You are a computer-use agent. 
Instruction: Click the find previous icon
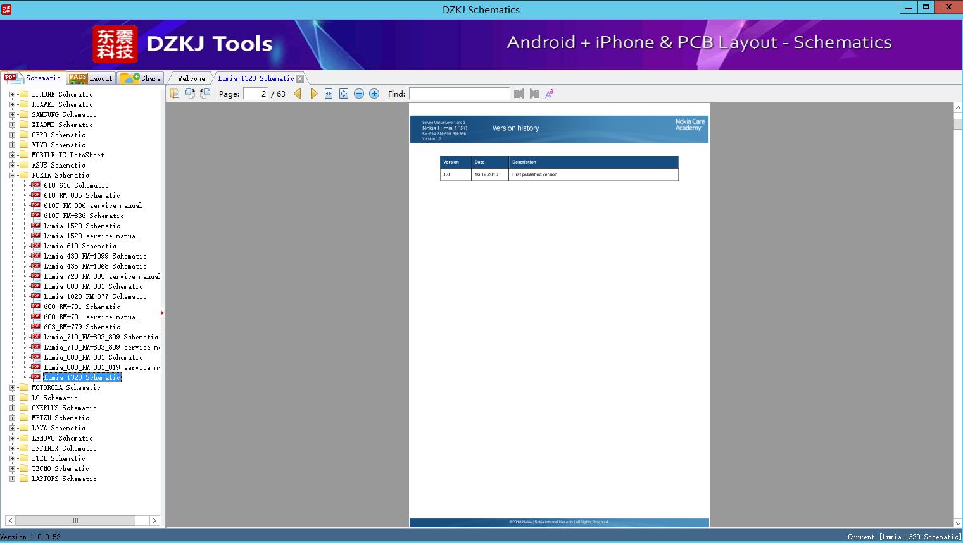[519, 94]
